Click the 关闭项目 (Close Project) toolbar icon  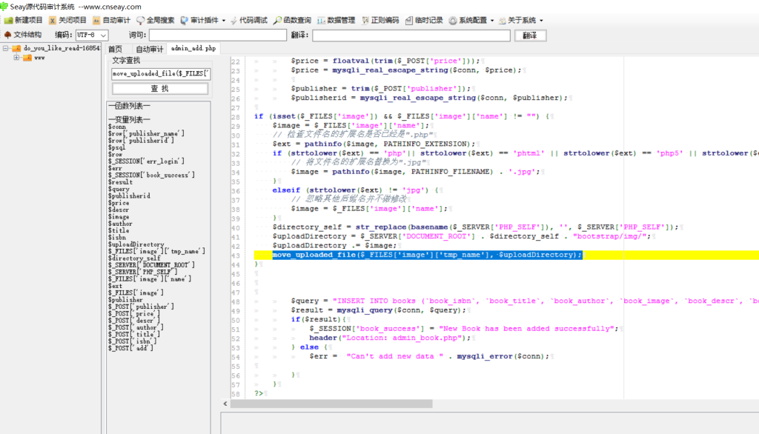coord(53,20)
